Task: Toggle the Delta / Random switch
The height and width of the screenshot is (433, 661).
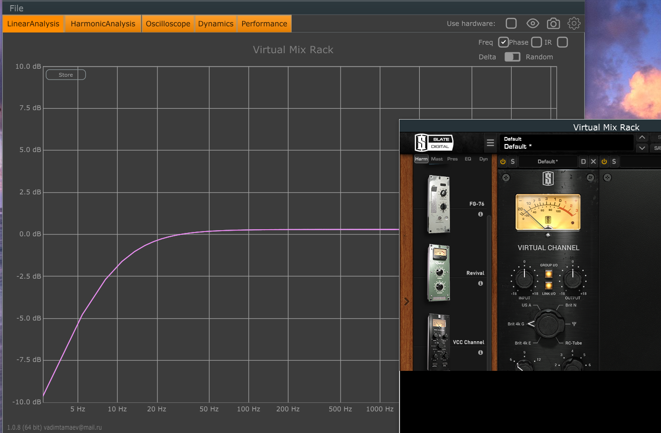Action: 512,57
